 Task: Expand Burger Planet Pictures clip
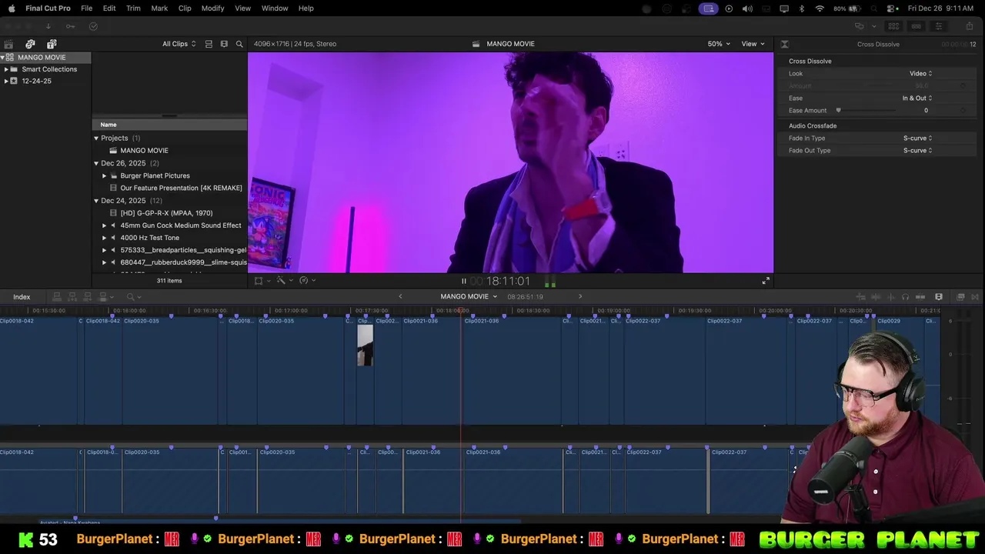[105, 176]
